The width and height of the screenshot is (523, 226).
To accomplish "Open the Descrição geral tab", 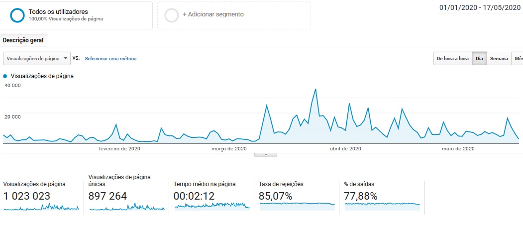I will pyautogui.click(x=23, y=40).
